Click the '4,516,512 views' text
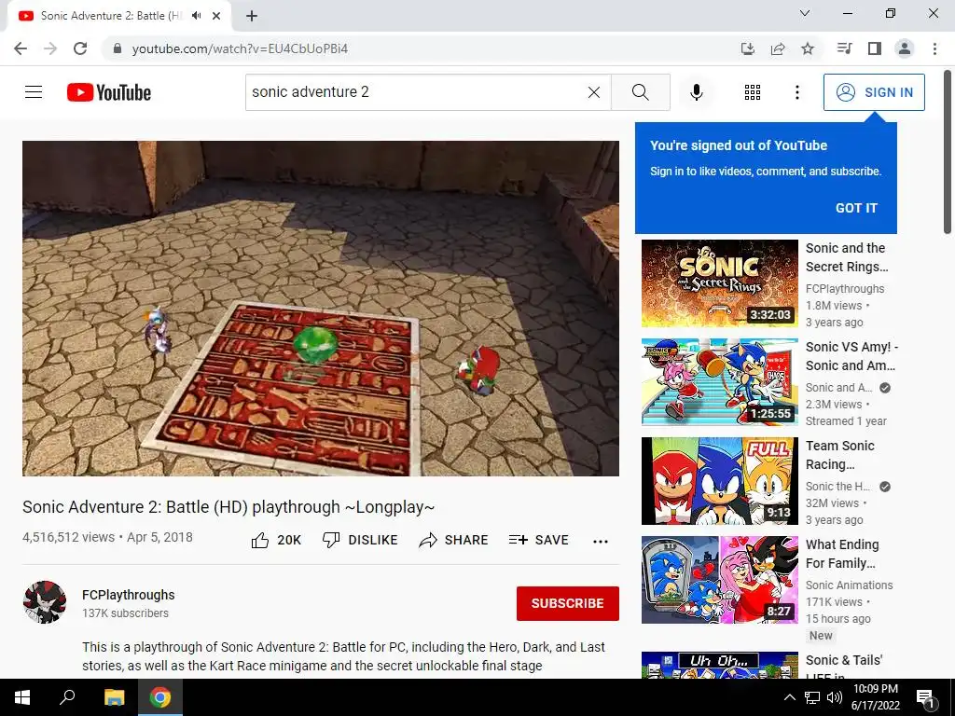Image resolution: width=955 pixels, height=716 pixels. [x=68, y=538]
